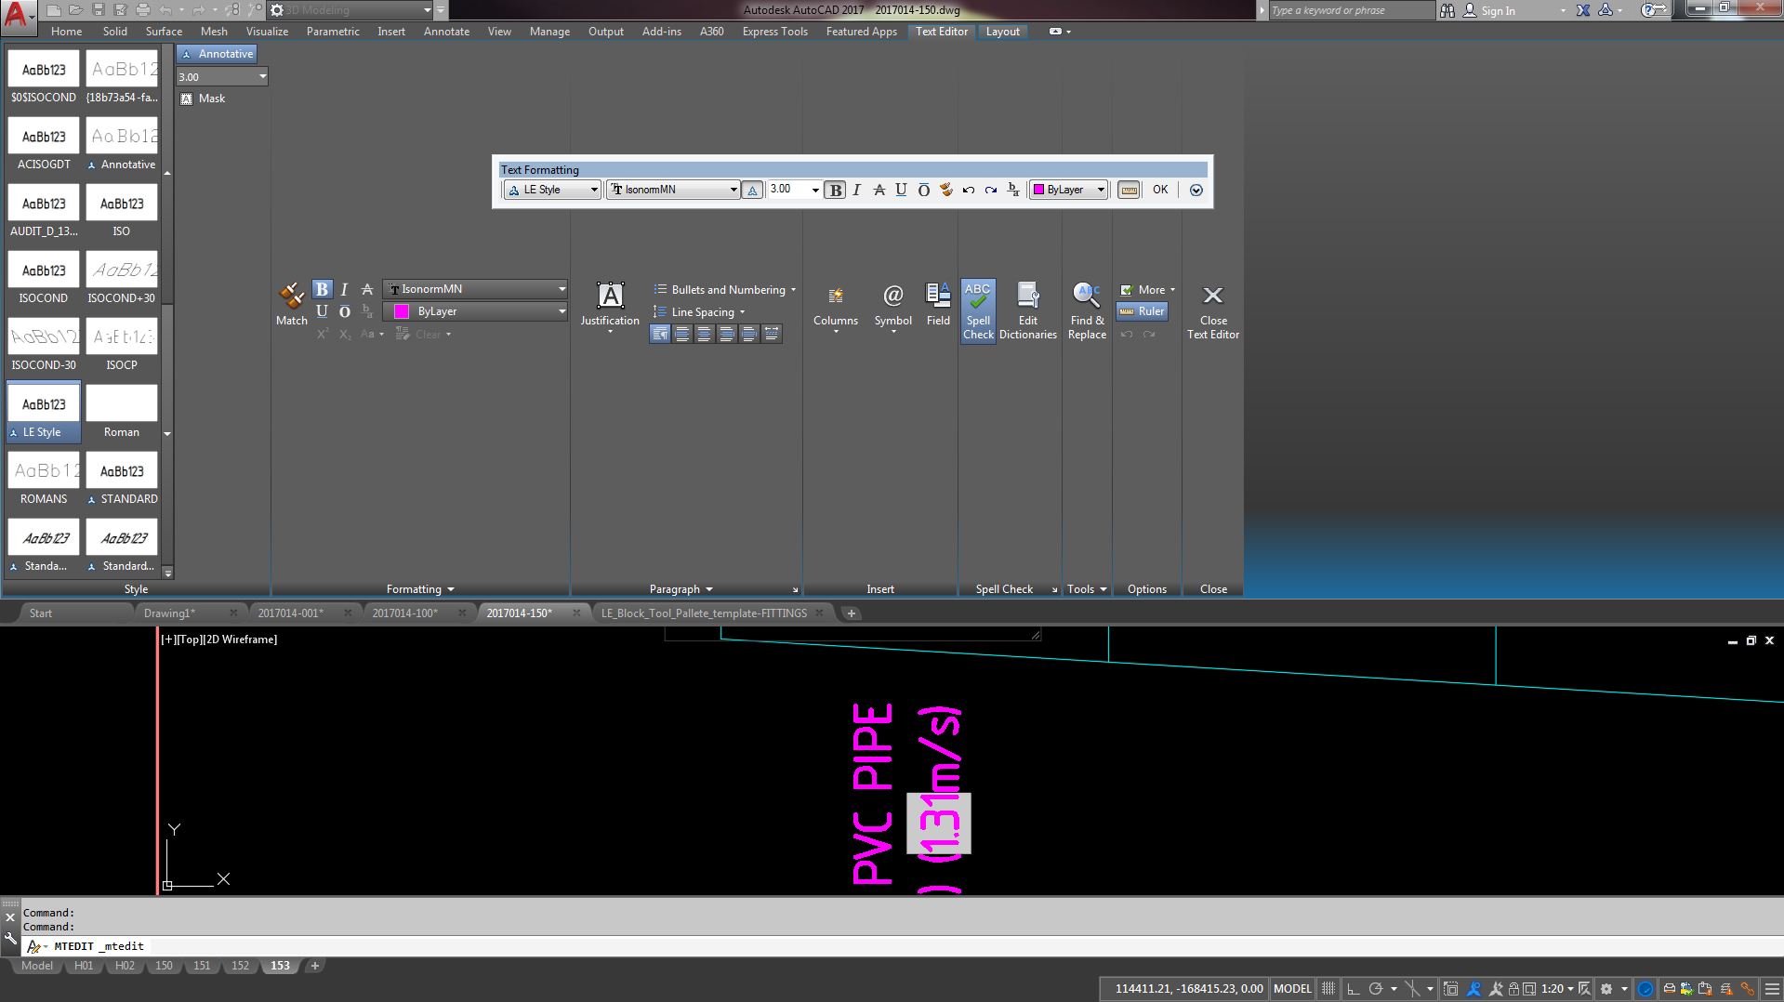This screenshot has height=1002, width=1784.
Task: Toggle the Annotative button in Style panel
Action: pyautogui.click(x=217, y=54)
